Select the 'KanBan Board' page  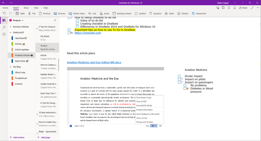coord(47,76)
